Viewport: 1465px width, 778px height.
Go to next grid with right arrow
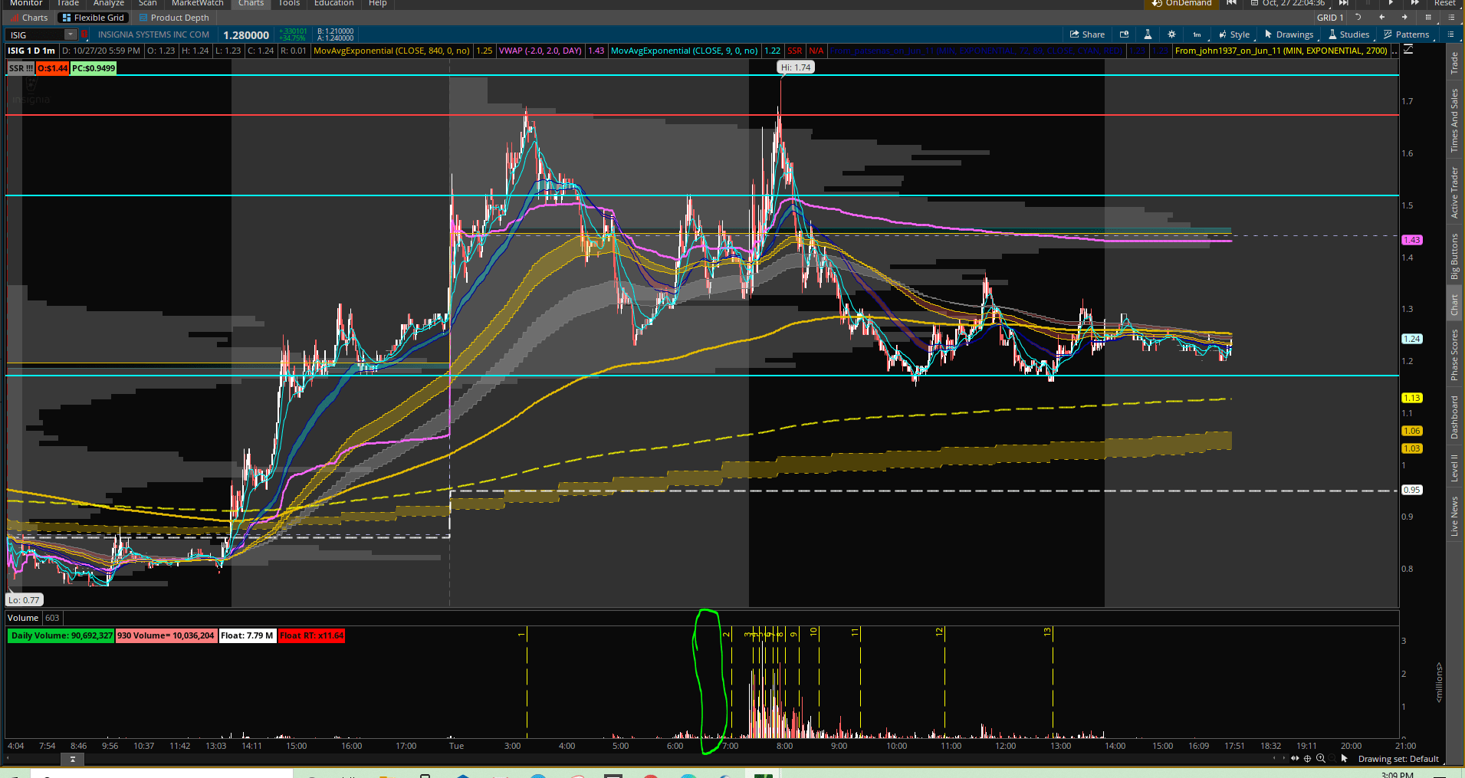pyautogui.click(x=1404, y=18)
